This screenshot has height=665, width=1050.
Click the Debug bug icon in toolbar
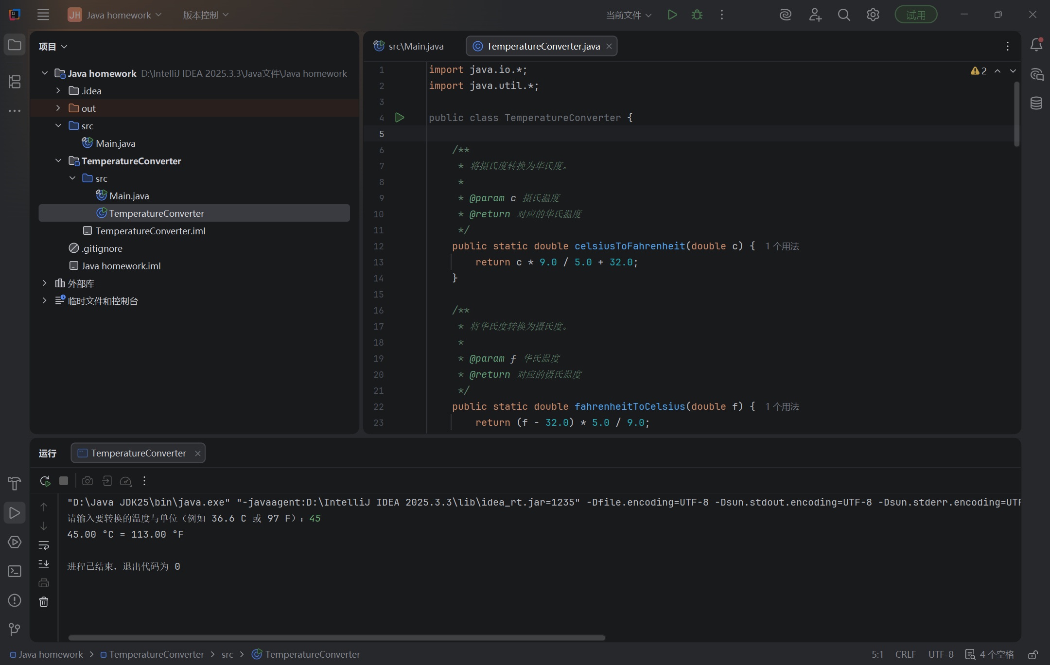pos(697,15)
